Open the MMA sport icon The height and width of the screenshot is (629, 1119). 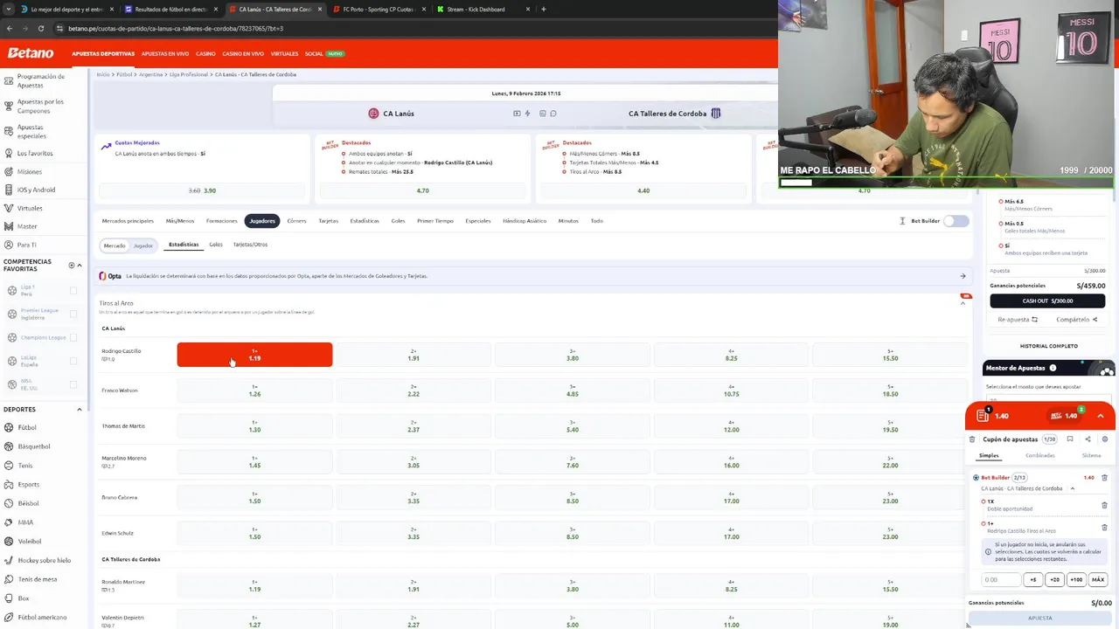point(9,522)
